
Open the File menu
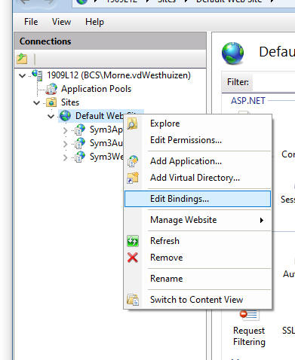coord(31,22)
